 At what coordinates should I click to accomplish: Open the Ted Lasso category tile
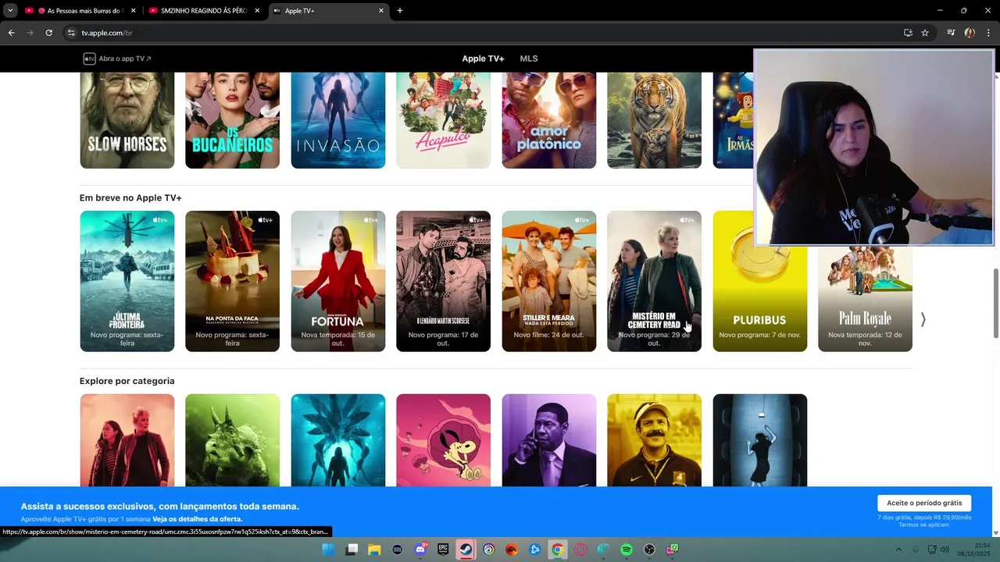(x=655, y=440)
